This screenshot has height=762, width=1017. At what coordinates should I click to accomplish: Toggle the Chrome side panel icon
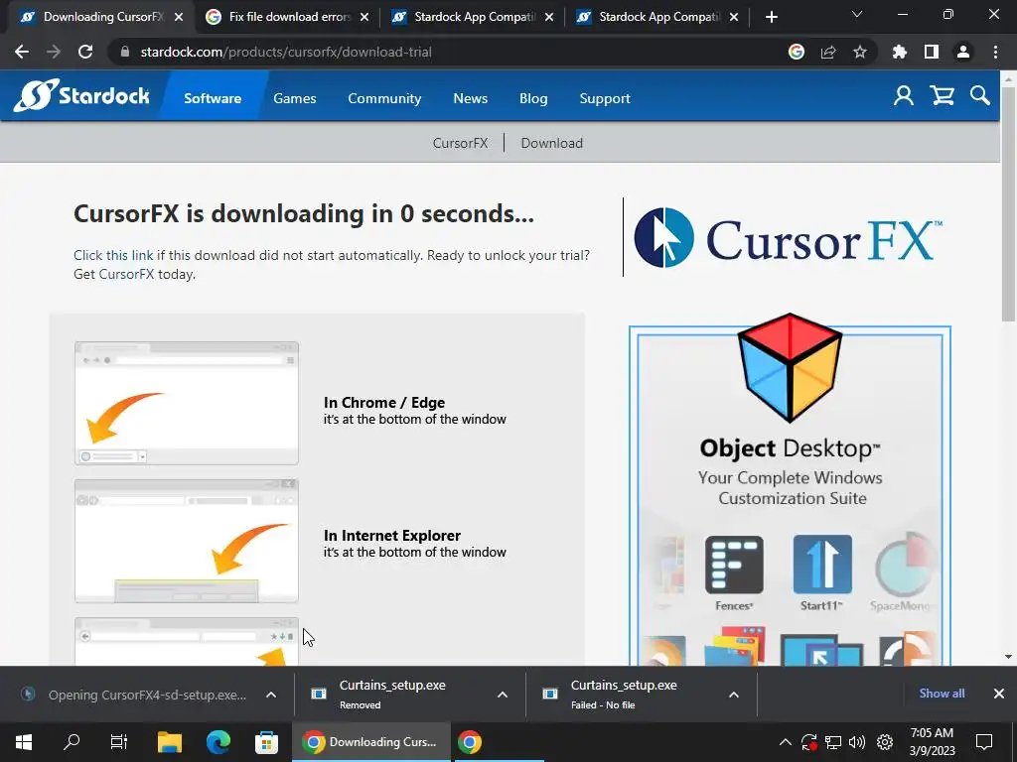coord(932,52)
